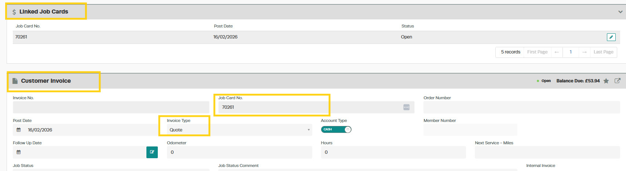The width and height of the screenshot is (626, 171).
Task: Click the previous page left arrow
Action: click(x=557, y=52)
